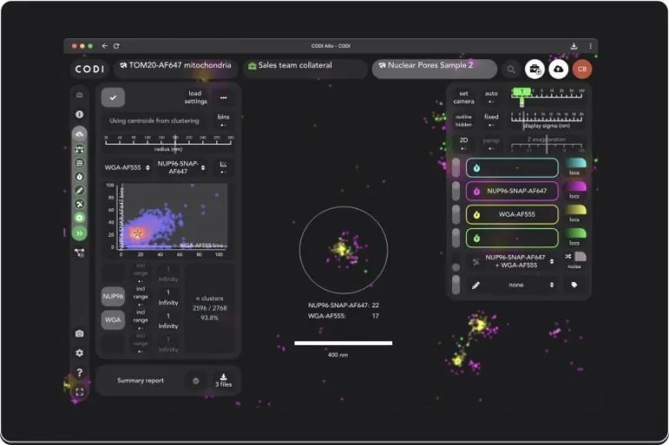Click the info icon in the left sidebar
This screenshot has height=445, width=669.
pyautogui.click(x=79, y=114)
